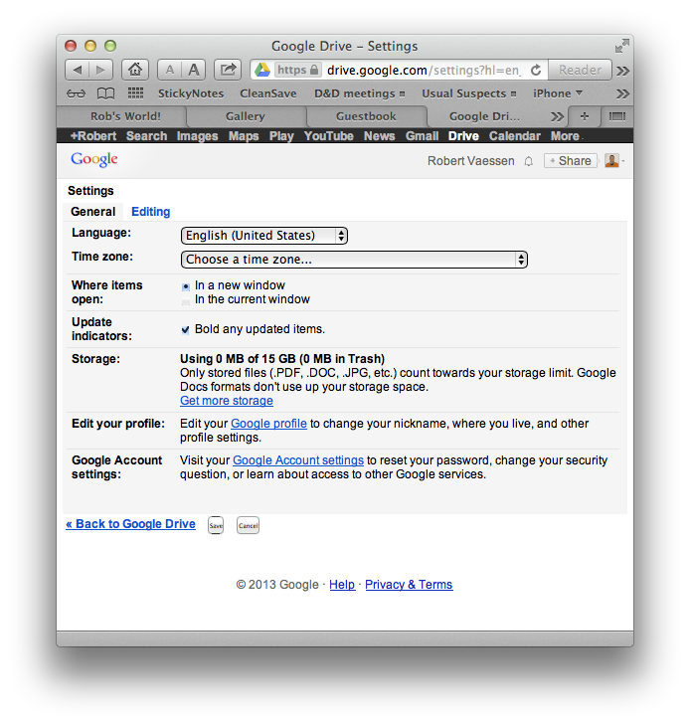Show bookmarks with open book icon
Image resolution: width=690 pixels, height=725 pixels.
coord(105,93)
